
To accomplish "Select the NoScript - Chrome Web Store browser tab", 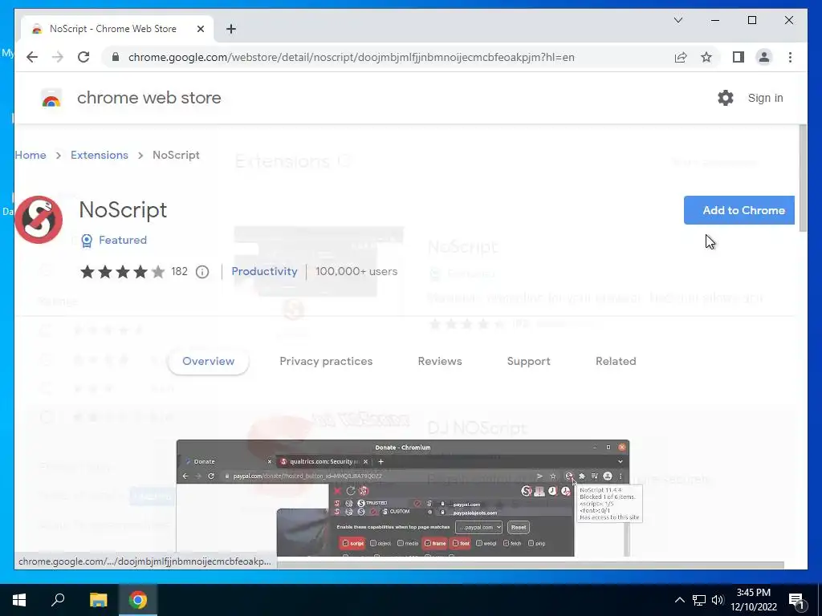I will (117, 29).
